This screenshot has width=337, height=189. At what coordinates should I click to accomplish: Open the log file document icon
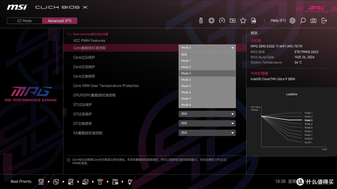click(254, 21)
